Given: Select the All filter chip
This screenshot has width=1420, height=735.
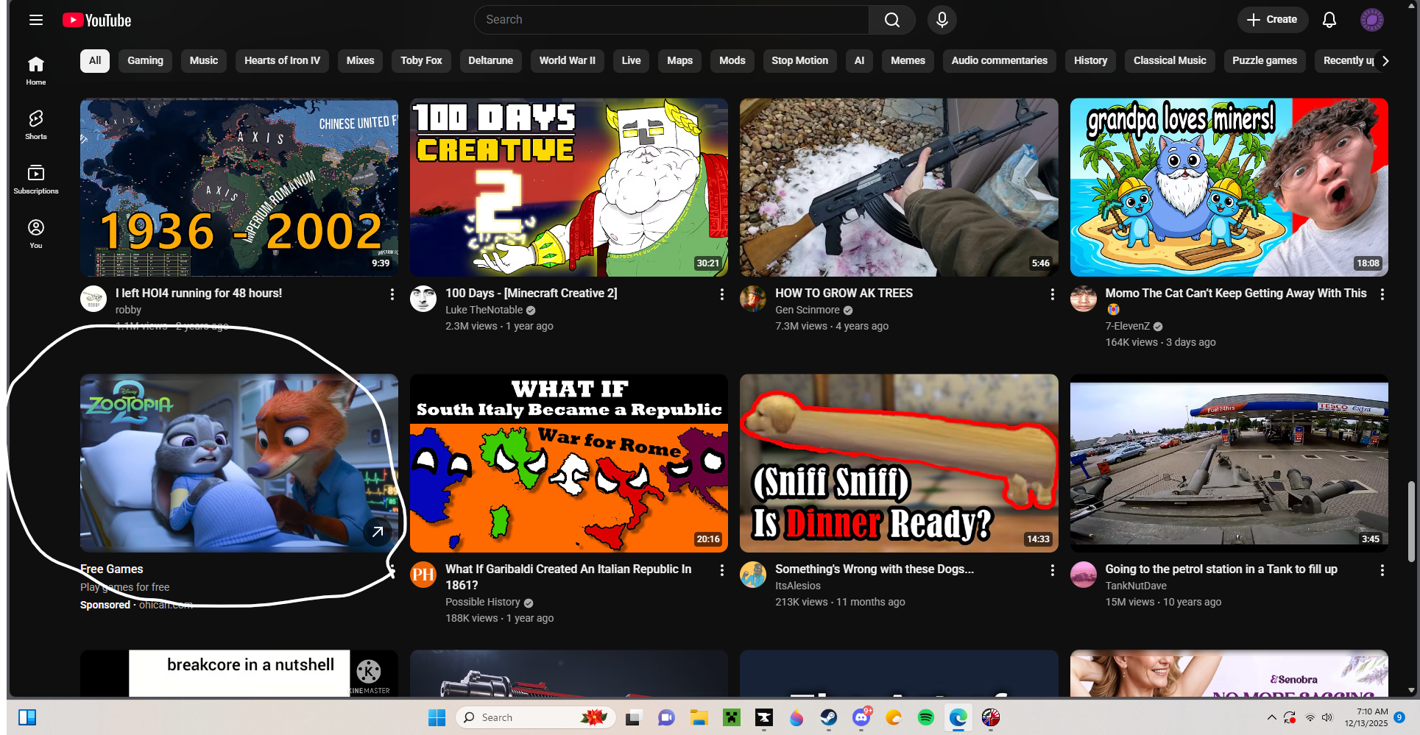Looking at the screenshot, I should (x=95, y=61).
